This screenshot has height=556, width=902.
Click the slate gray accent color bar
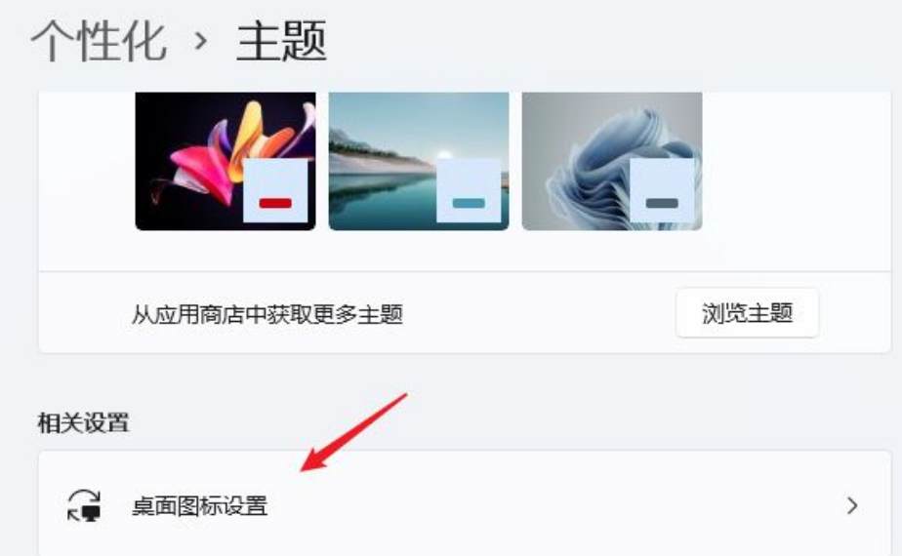[x=662, y=203]
